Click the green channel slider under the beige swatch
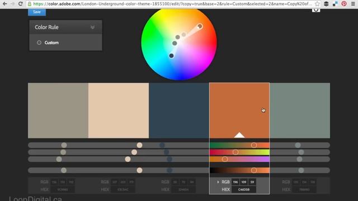 pos(119,152)
